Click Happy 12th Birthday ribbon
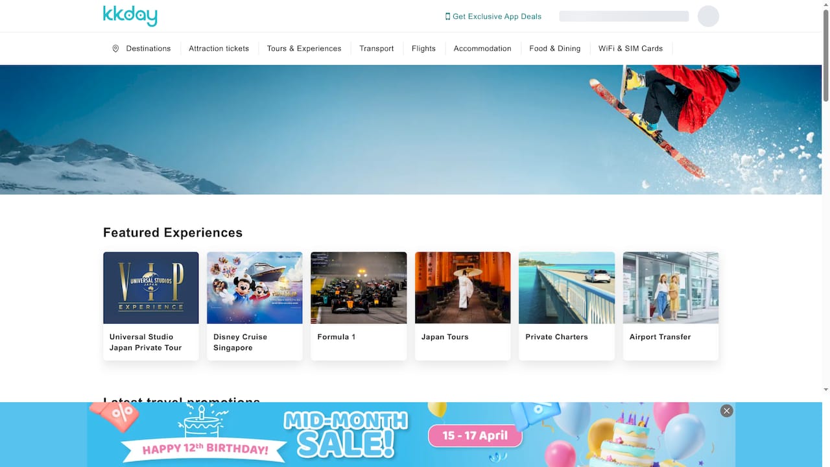This screenshot has height=467, width=830. [x=206, y=449]
